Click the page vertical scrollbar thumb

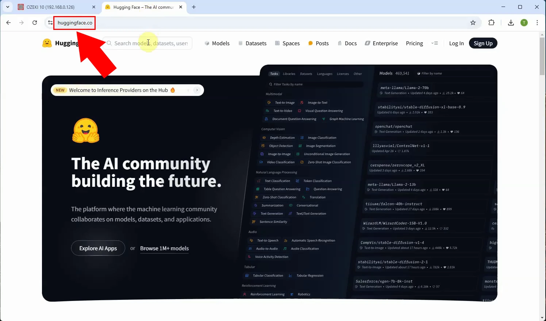542,57
